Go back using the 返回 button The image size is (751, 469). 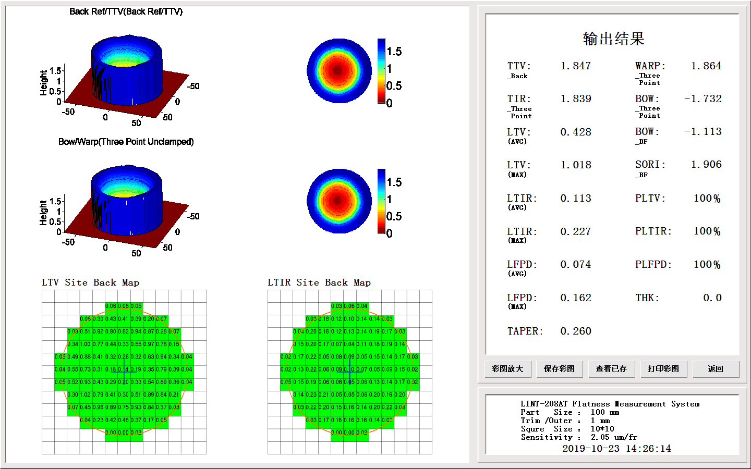pyautogui.click(x=716, y=369)
